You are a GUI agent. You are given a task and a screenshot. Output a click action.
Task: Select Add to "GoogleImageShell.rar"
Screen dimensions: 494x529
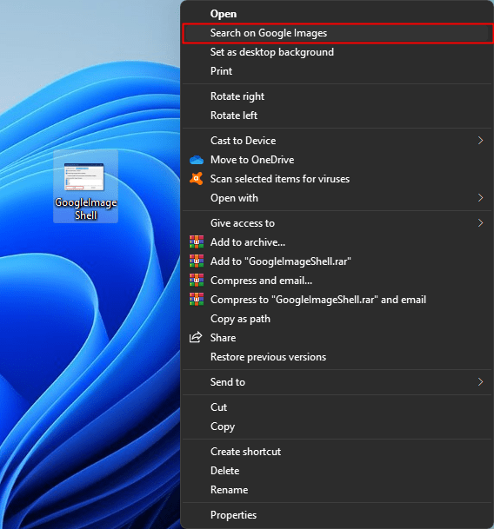(x=337, y=261)
